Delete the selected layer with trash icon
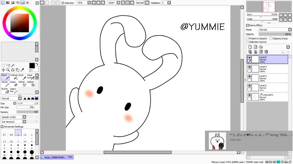293x164 pixels. (266, 52)
